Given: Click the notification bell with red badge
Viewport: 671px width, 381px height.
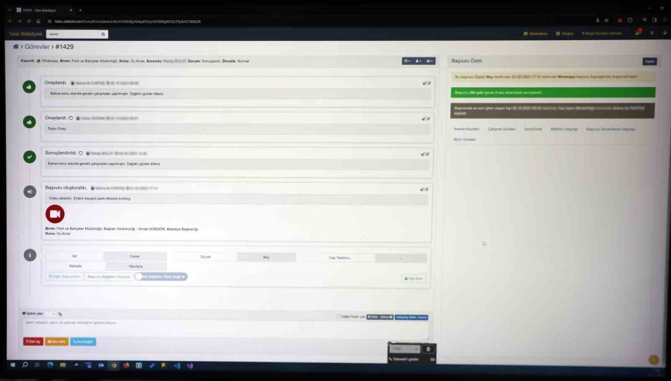Looking at the screenshot, I should point(637,33).
